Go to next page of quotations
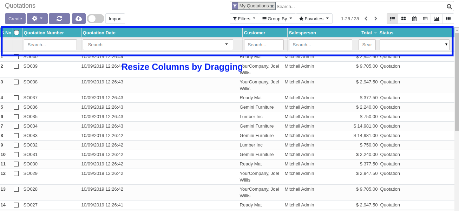 376,19
